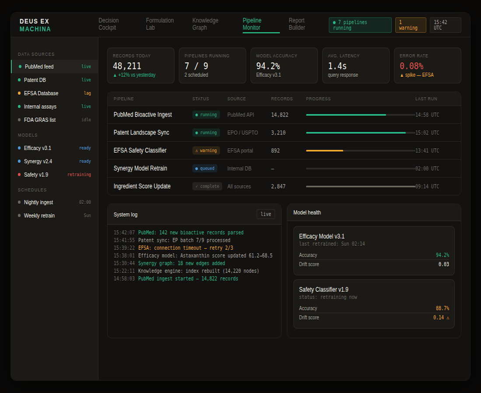481x393 pixels.
Task: Click the 7 pipelines running badge
Action: (360, 25)
